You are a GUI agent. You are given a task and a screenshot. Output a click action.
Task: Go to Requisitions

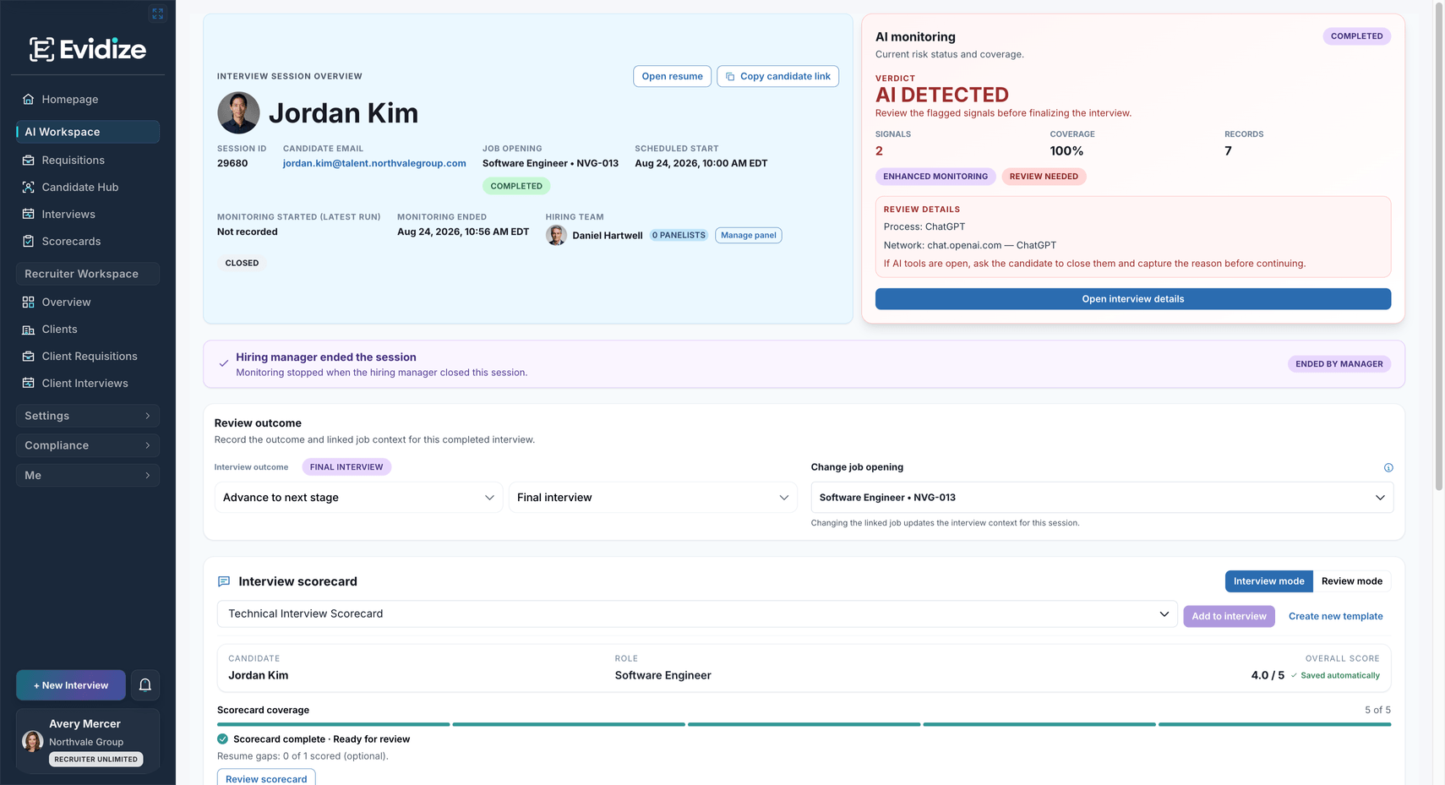tap(88, 160)
